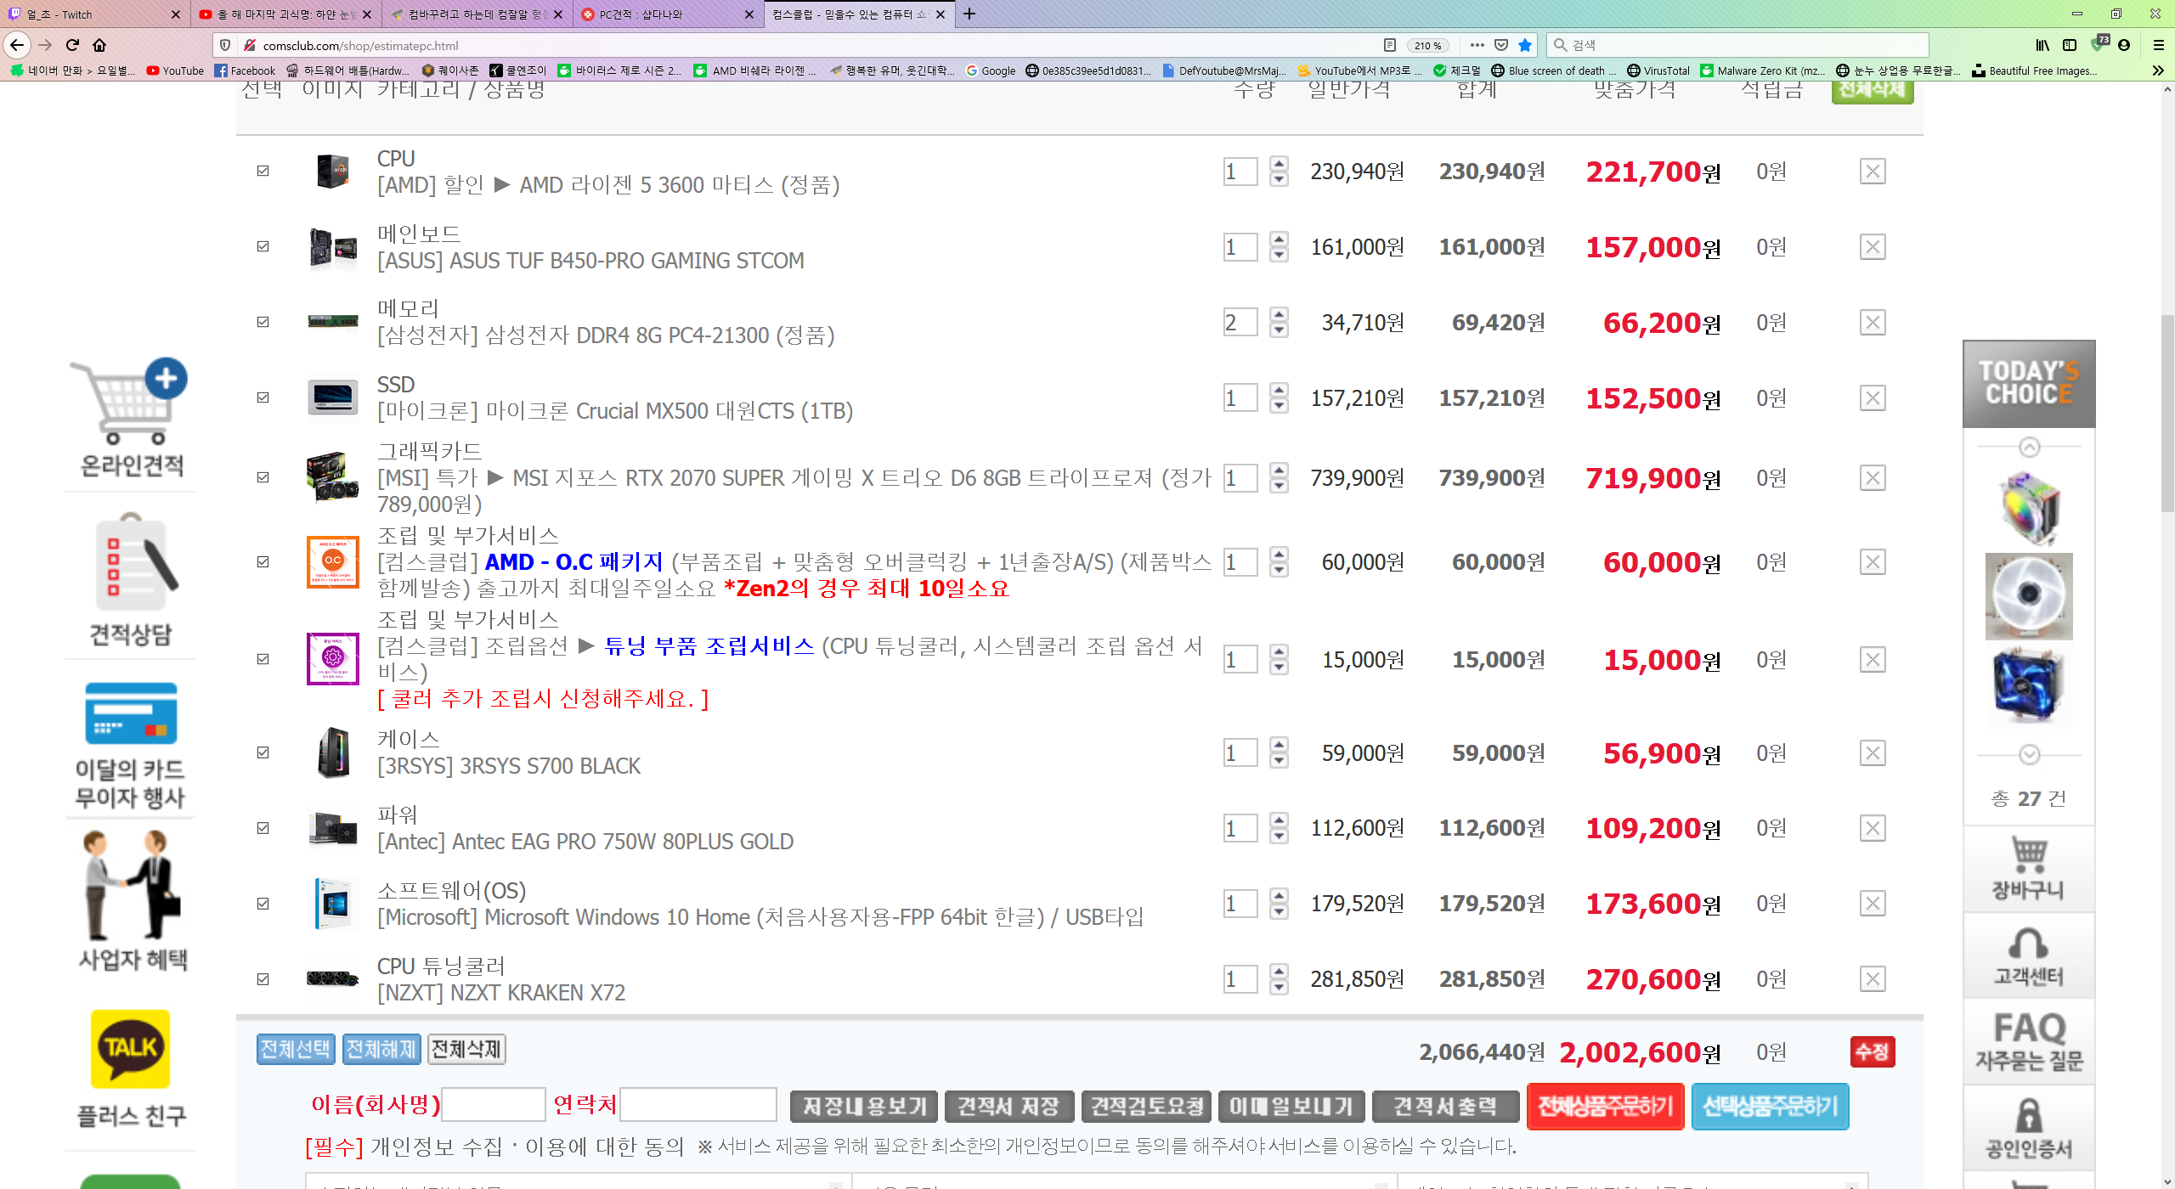
Task: Click the 이름(회사명) input field
Action: click(494, 1105)
